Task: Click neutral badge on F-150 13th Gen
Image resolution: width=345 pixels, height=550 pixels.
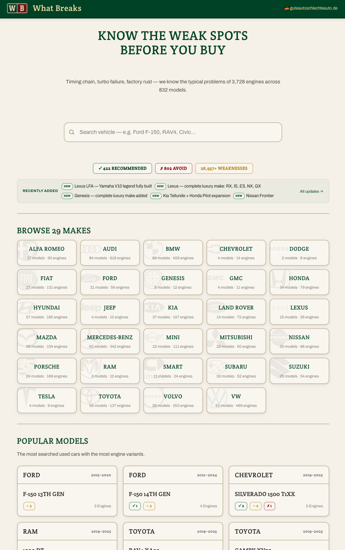Action: (x=29, y=506)
